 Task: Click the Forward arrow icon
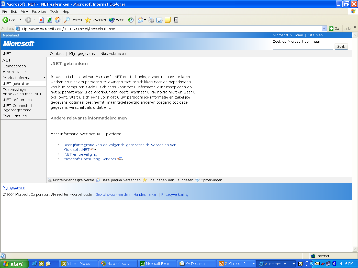28,20
